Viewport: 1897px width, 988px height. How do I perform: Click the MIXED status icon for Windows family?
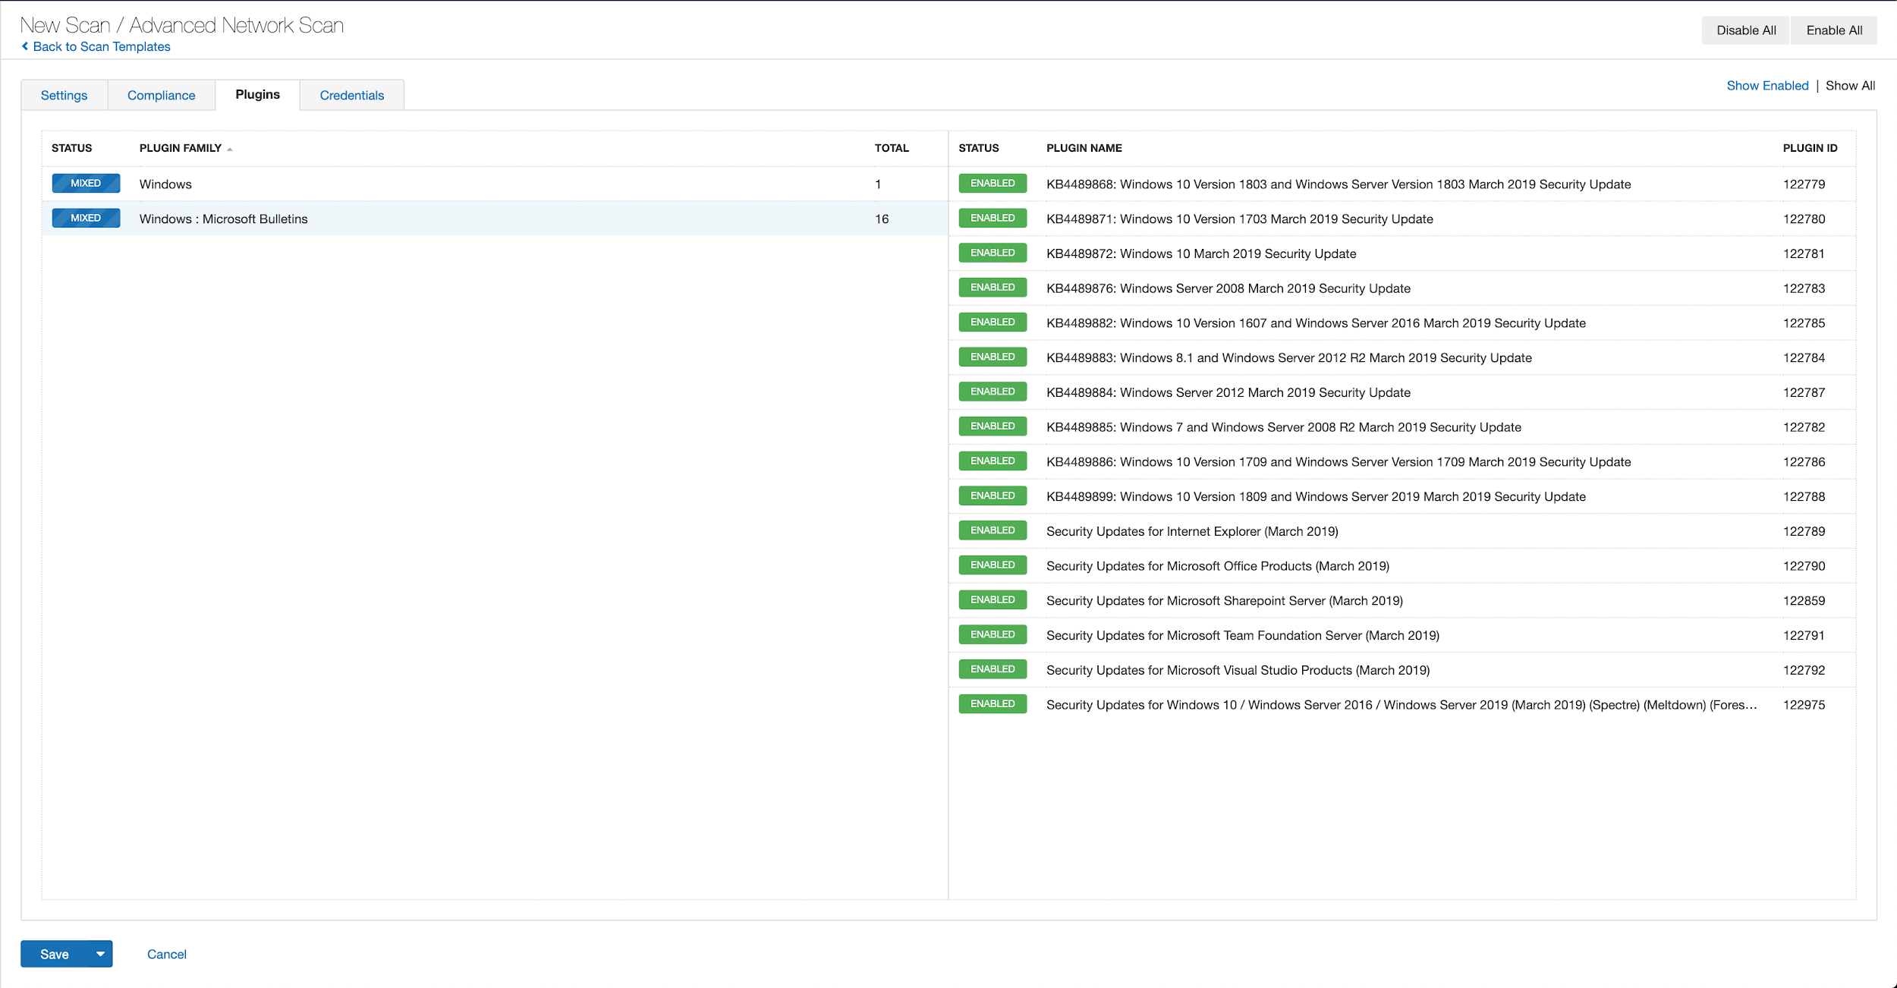tap(84, 184)
